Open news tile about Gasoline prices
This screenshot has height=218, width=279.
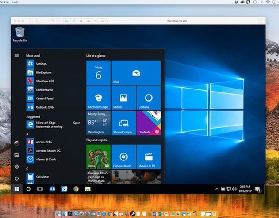[x=99, y=177]
